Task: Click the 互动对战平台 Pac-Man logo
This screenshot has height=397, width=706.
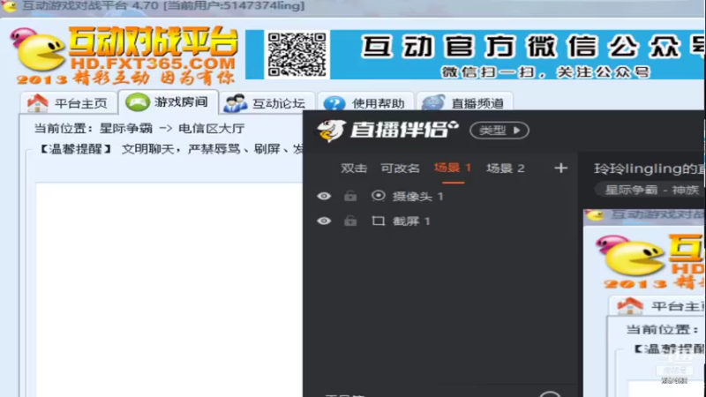Action: pyautogui.click(x=38, y=50)
